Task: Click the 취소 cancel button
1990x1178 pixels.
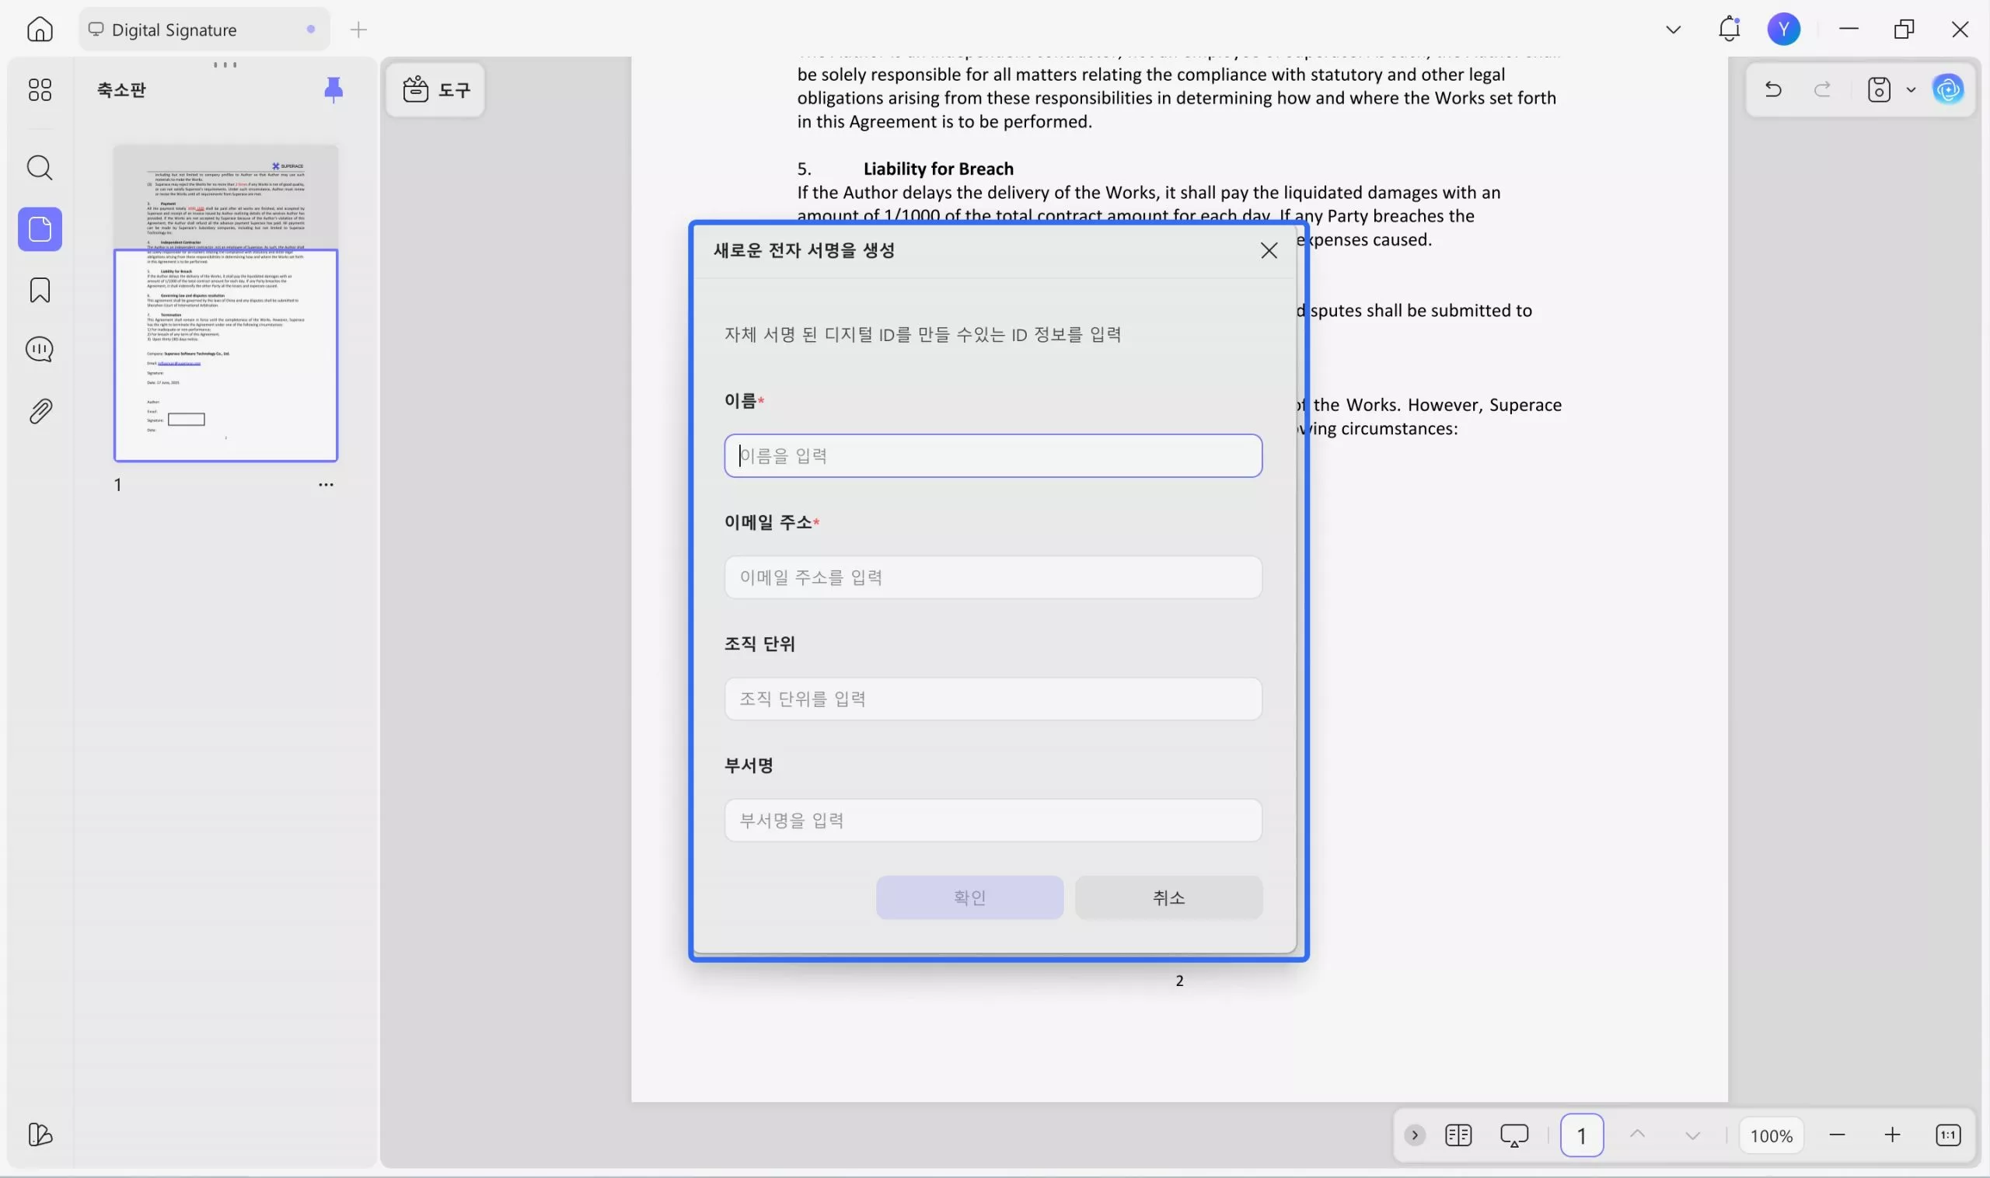Action: point(1168,897)
